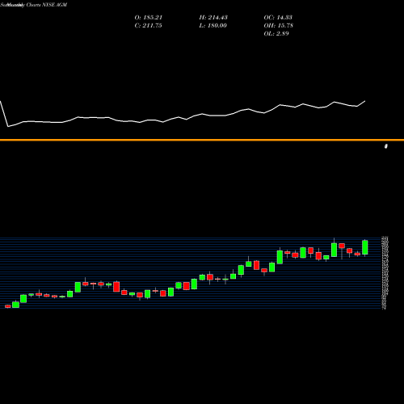Click the low price value L: 180.00
Screen dimensions: 404x404
(213, 26)
